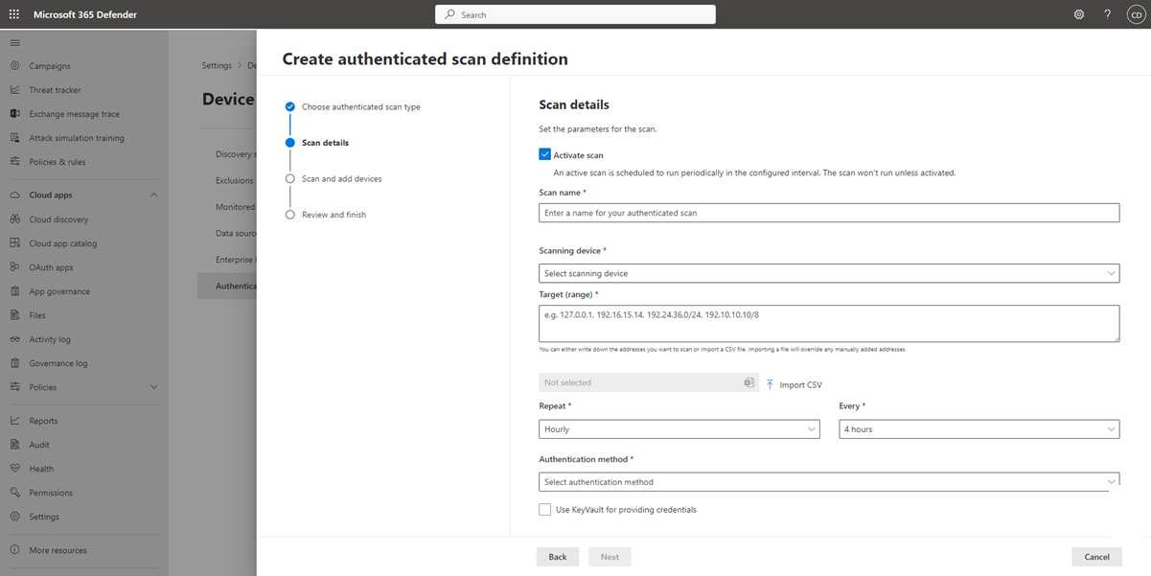The width and height of the screenshot is (1151, 576).
Task: Collapse the Cloud apps section
Action: click(153, 196)
